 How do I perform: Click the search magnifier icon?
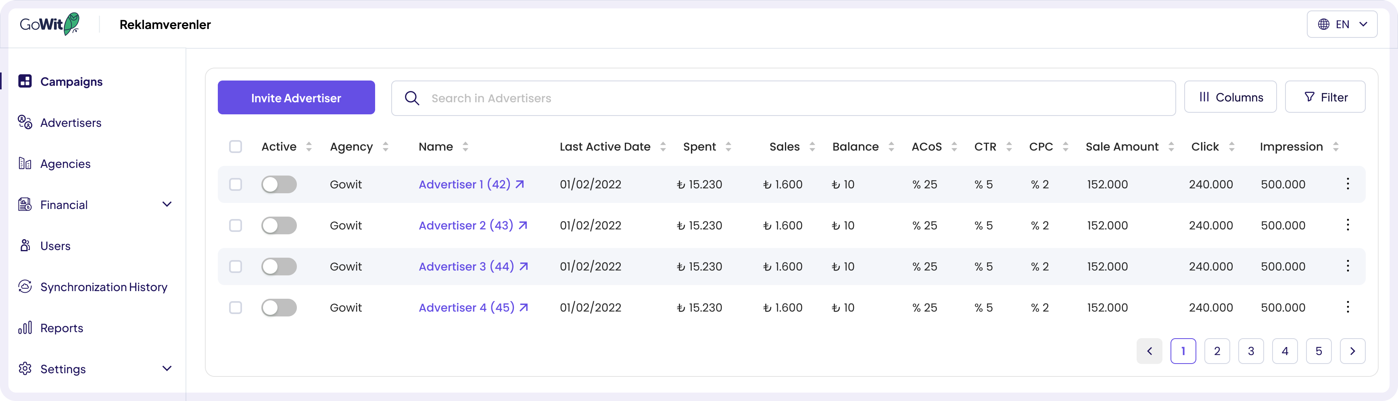pos(412,98)
